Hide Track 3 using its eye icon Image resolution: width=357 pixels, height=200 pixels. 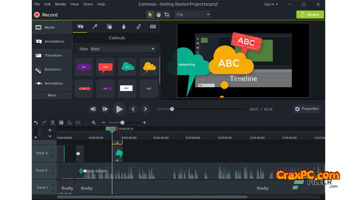click(x=53, y=151)
